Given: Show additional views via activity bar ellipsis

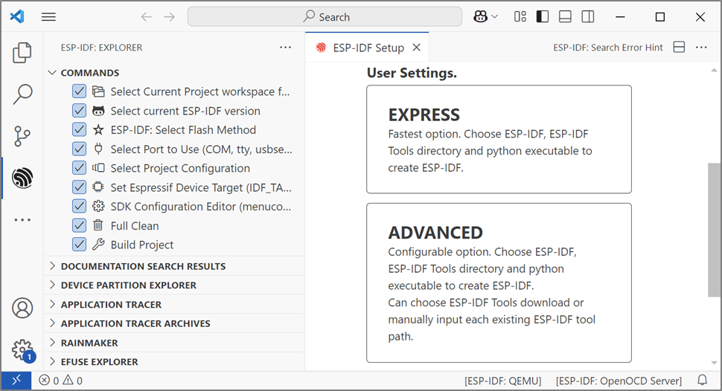Looking at the screenshot, I should tap(22, 220).
